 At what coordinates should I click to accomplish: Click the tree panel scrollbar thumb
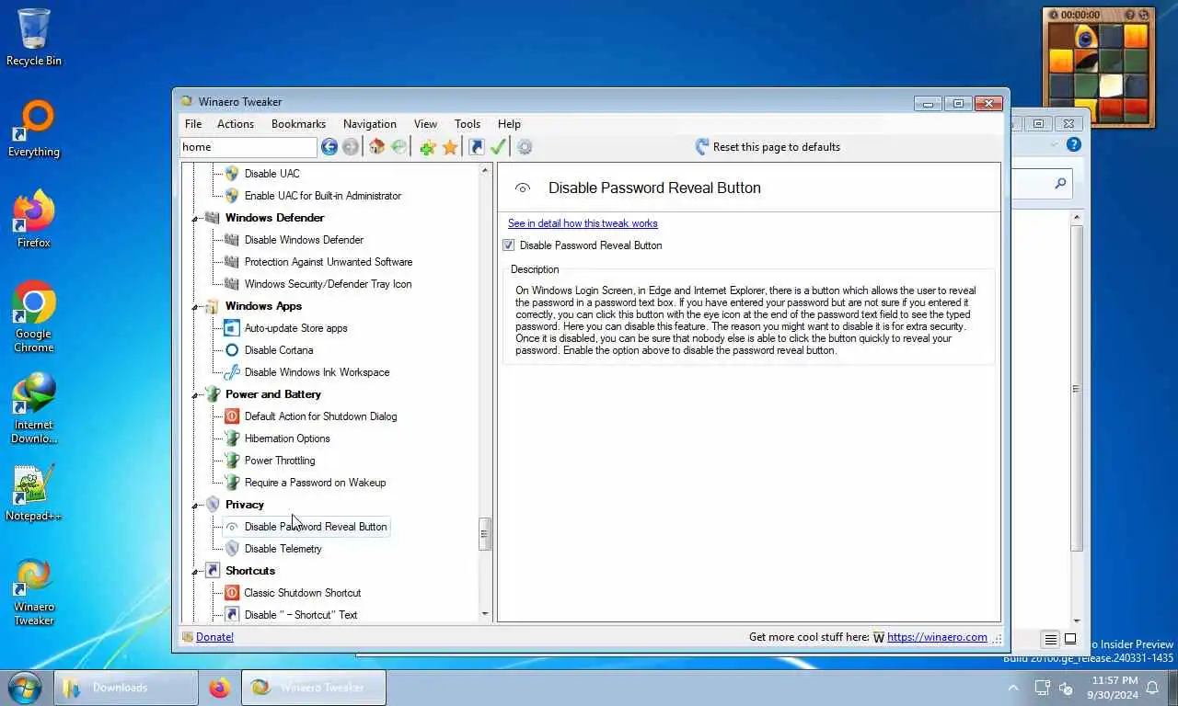[x=485, y=534]
